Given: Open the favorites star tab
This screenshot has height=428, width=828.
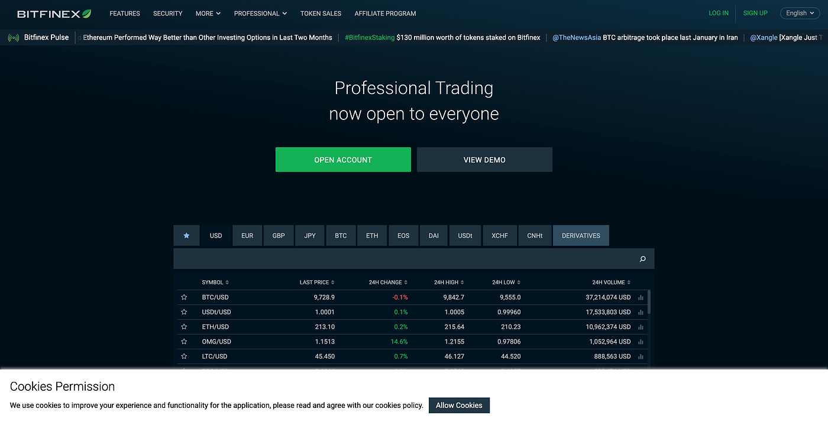Looking at the screenshot, I should coord(187,235).
